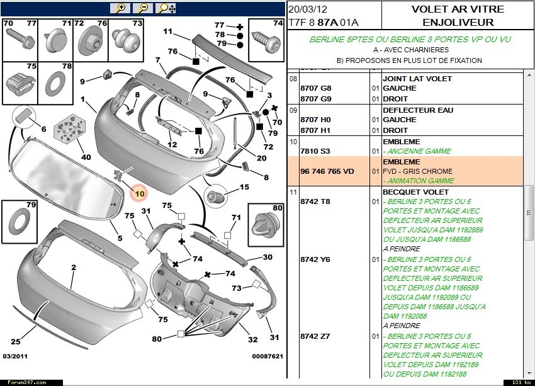This screenshot has width=535, height=386.
Task: Click the Forum307.com label at bottom left
Action: point(23,382)
